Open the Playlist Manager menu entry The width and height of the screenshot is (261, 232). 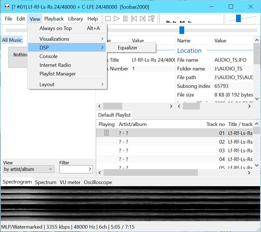pos(57,74)
